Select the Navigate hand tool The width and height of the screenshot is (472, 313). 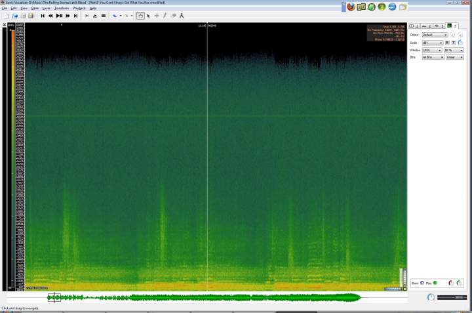pos(140,16)
